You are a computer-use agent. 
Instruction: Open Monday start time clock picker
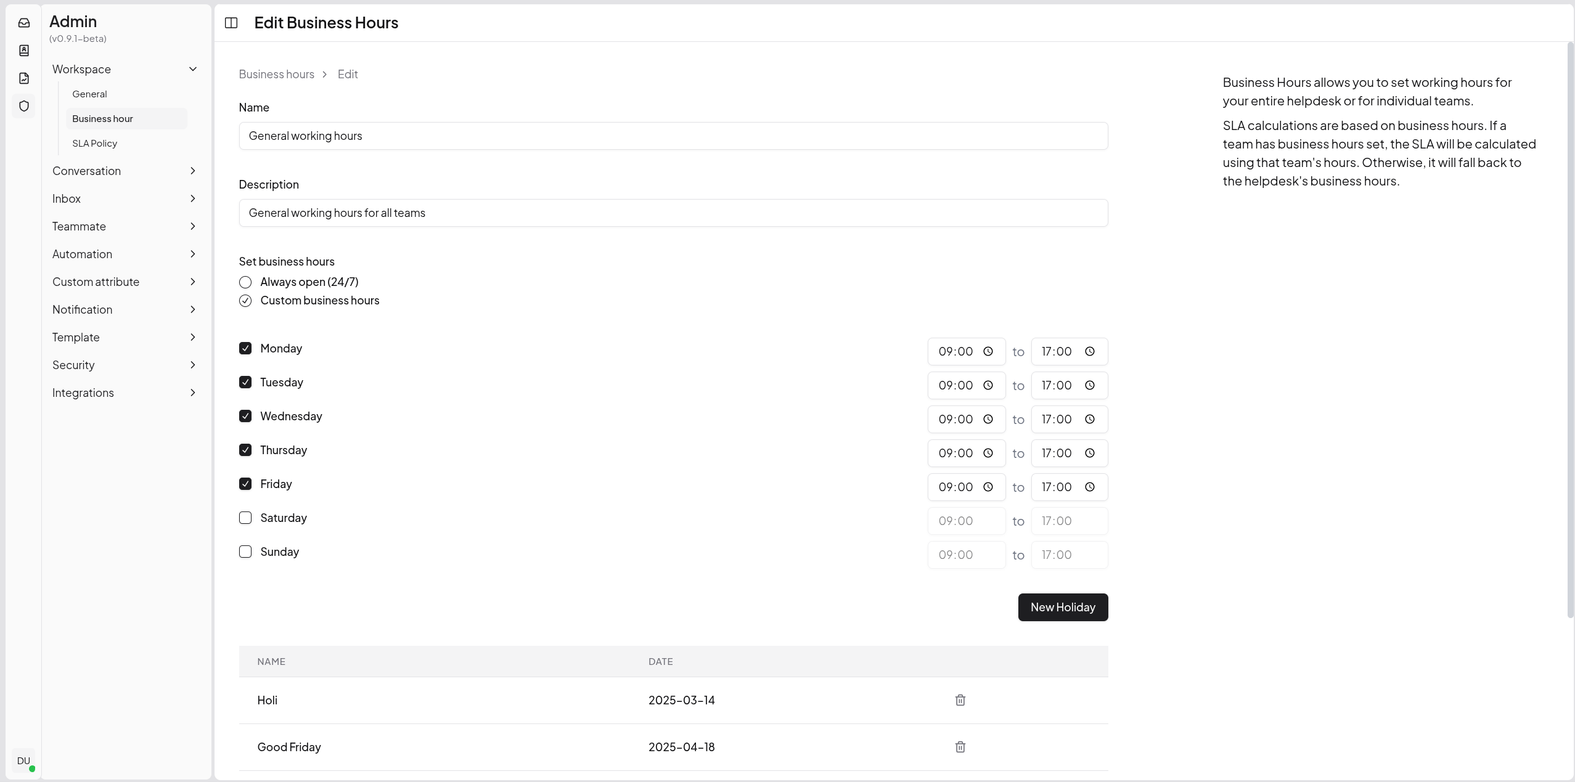(988, 351)
